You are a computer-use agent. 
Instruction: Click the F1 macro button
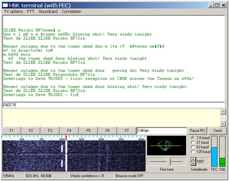click(x=11, y=131)
